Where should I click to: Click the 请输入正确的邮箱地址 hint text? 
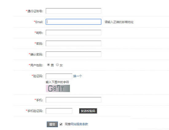coord(119,22)
